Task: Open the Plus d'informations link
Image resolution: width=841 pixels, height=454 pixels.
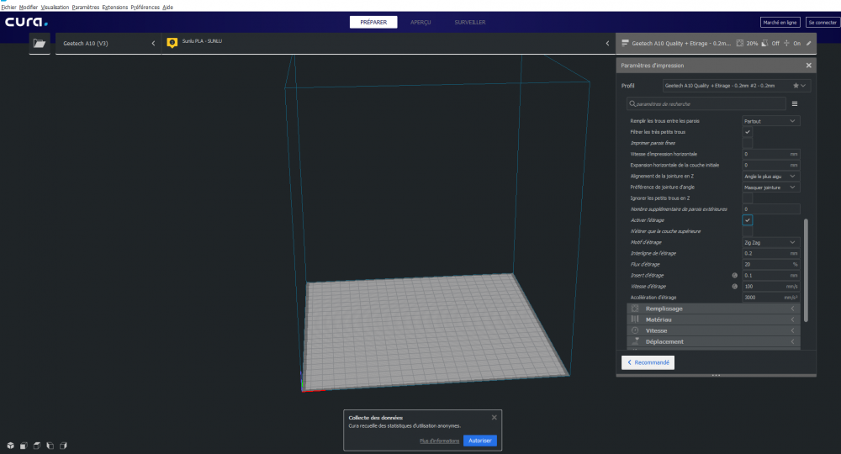Action: pyautogui.click(x=439, y=441)
